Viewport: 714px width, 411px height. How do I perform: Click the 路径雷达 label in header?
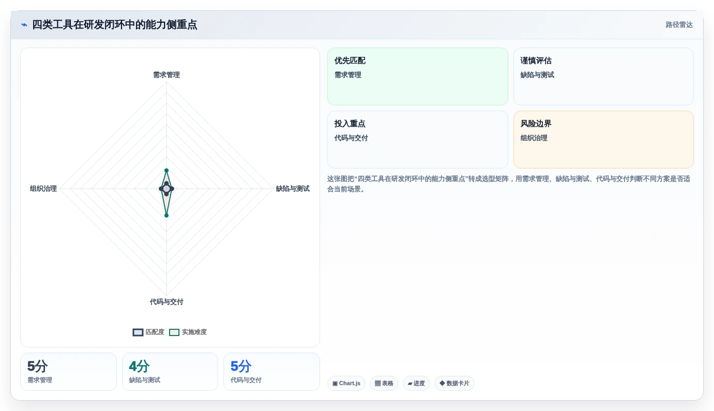click(679, 25)
